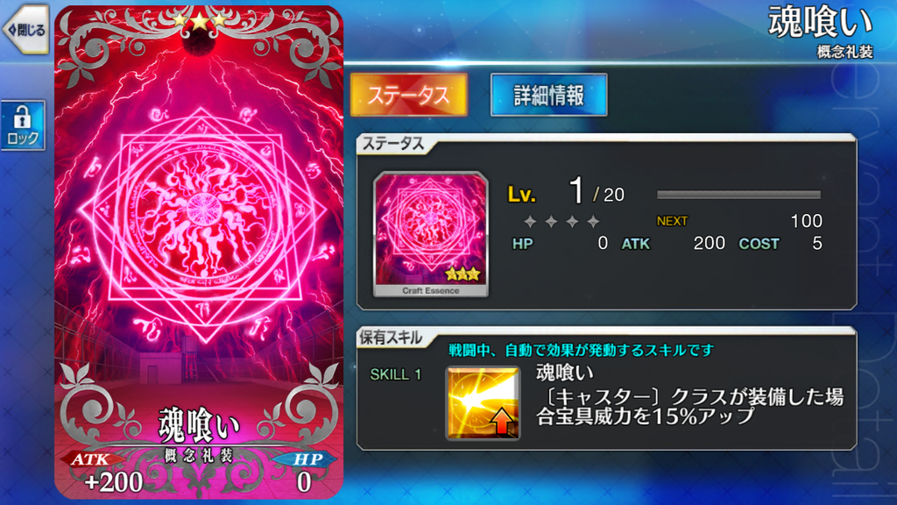Close the detail view with 閉じる button
Viewport: 897px width, 505px height.
[25, 30]
